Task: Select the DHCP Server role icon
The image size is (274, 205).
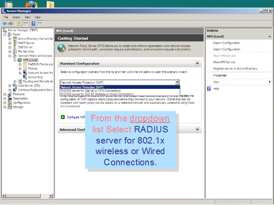Action: pyautogui.click(x=15, y=43)
